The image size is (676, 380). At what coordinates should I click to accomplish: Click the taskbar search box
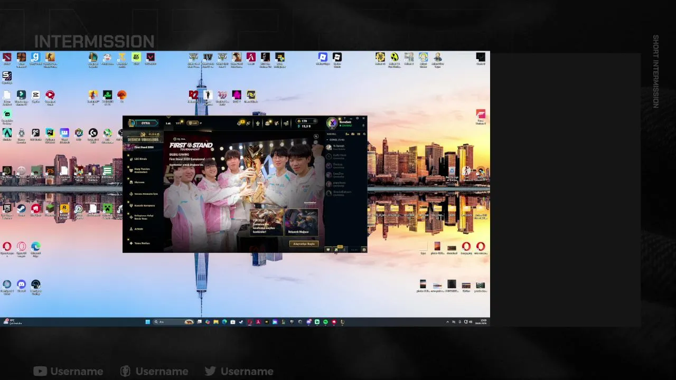pos(174,321)
